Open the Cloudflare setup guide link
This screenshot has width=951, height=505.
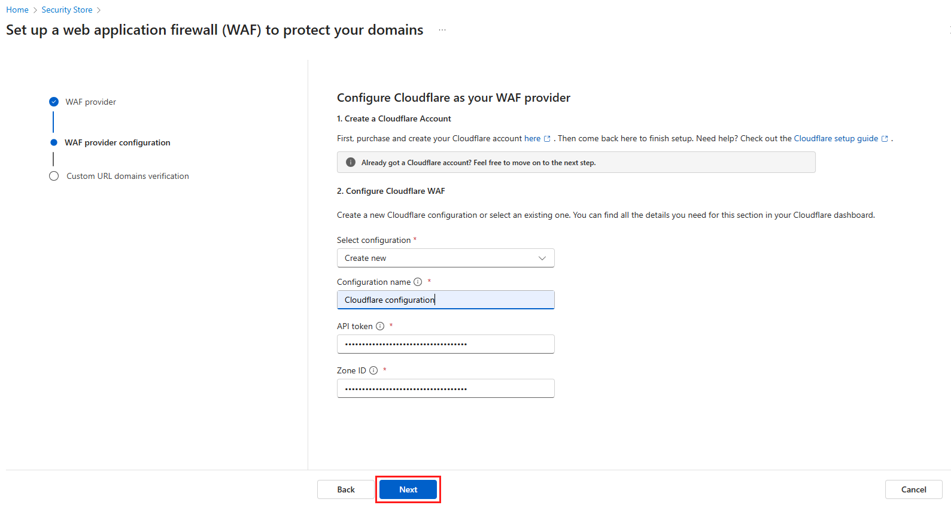coord(835,138)
